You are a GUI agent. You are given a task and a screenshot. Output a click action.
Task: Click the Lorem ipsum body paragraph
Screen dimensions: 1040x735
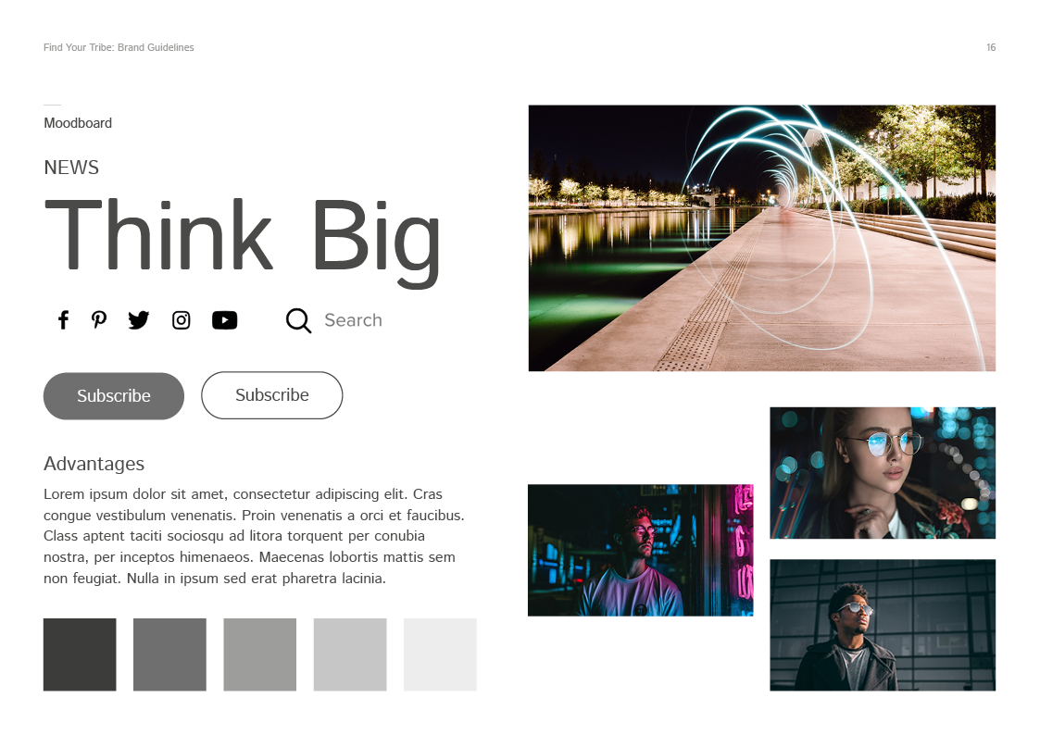(254, 536)
